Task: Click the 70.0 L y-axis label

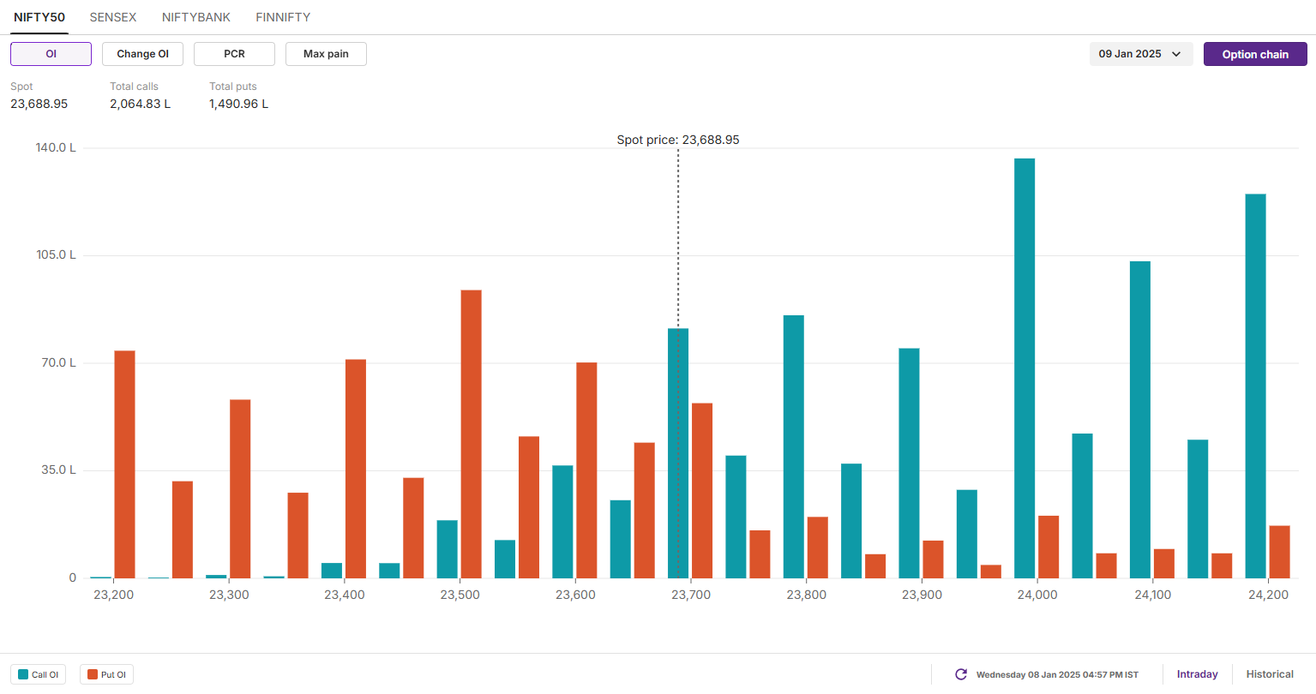Action: click(59, 362)
